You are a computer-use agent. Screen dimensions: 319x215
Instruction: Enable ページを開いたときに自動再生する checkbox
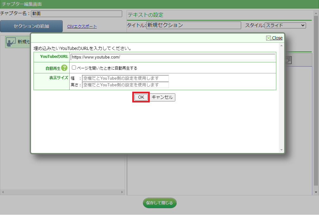point(74,68)
